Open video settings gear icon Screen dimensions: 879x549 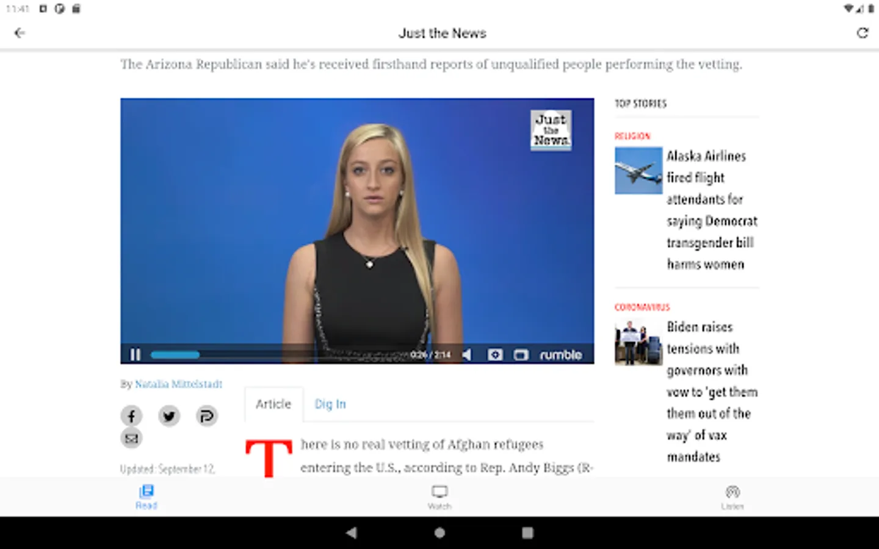click(495, 354)
